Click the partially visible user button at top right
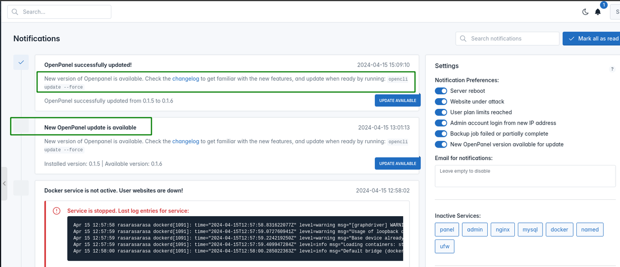620x267 pixels. pos(615,12)
